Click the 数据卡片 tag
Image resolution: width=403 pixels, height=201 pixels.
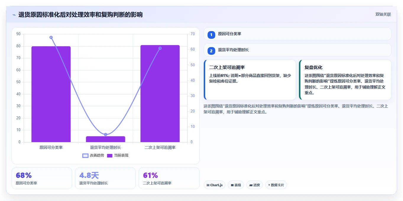(x=276, y=185)
